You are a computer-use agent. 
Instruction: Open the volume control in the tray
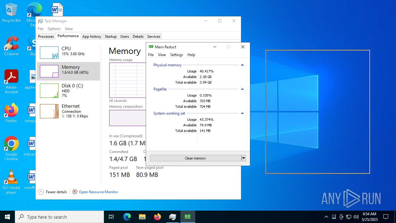pos(356,217)
